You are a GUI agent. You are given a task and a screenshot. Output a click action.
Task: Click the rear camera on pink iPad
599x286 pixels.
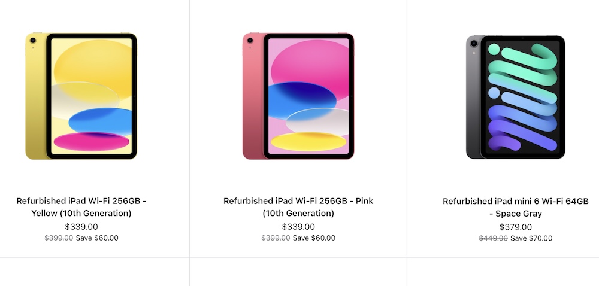coord(250,41)
